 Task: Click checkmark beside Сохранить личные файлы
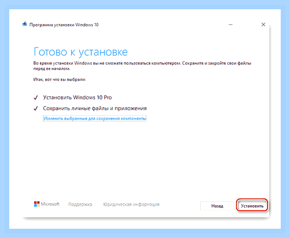(36, 108)
